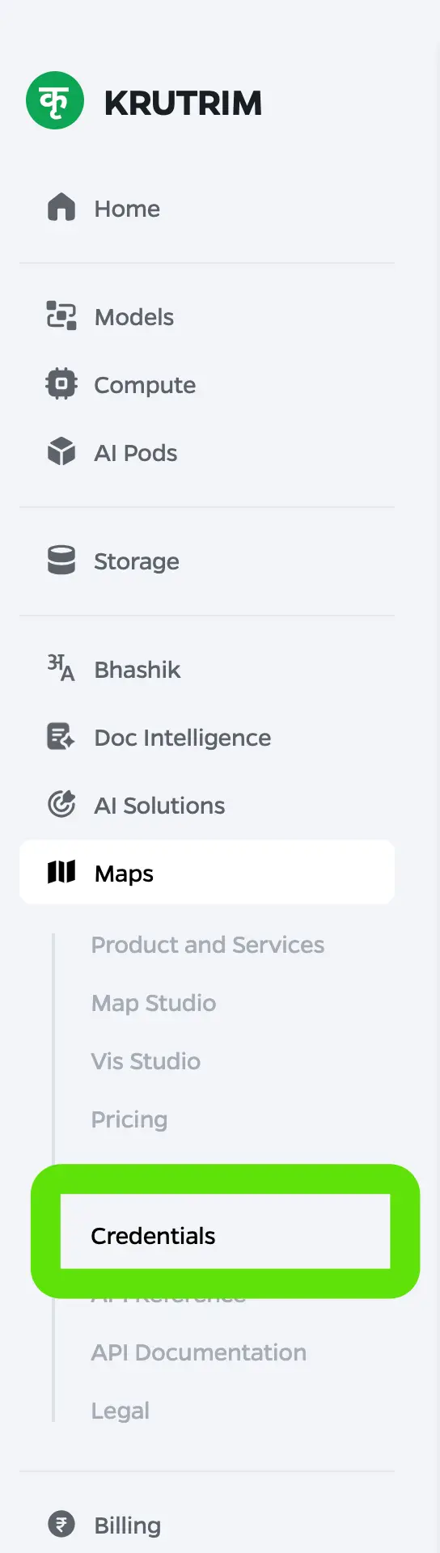Screen dimensions: 440x1553
Task: Open the highlighted Credentials item
Action: point(225,1231)
